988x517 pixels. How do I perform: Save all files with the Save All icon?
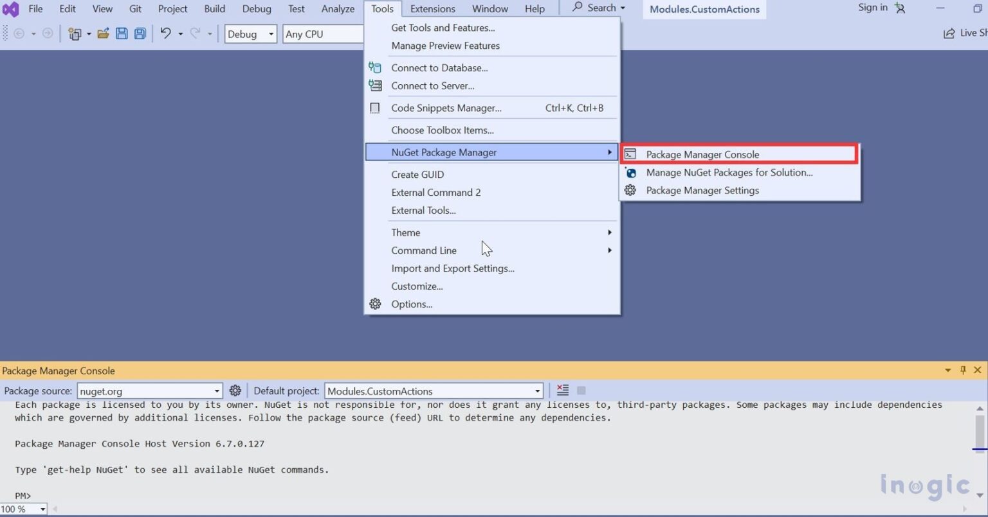point(140,33)
